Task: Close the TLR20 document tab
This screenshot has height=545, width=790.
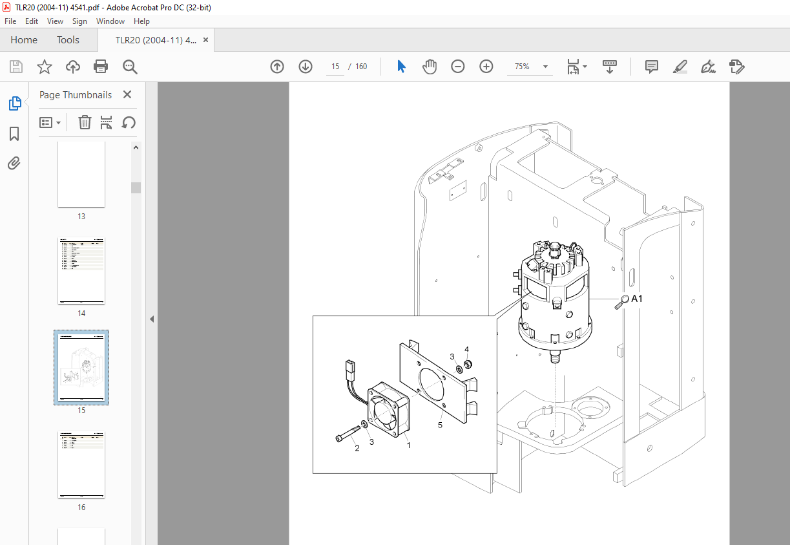Action: (x=206, y=39)
